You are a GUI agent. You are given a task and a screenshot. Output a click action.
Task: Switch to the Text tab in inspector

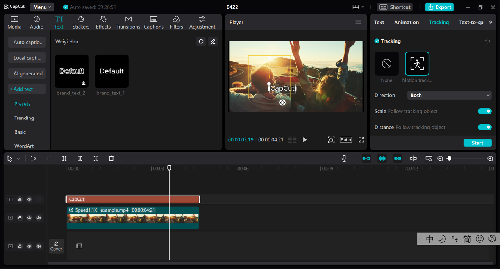coord(379,22)
